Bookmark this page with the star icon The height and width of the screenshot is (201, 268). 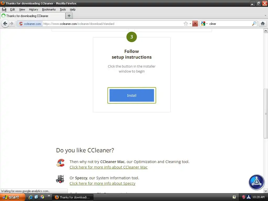[186, 24]
